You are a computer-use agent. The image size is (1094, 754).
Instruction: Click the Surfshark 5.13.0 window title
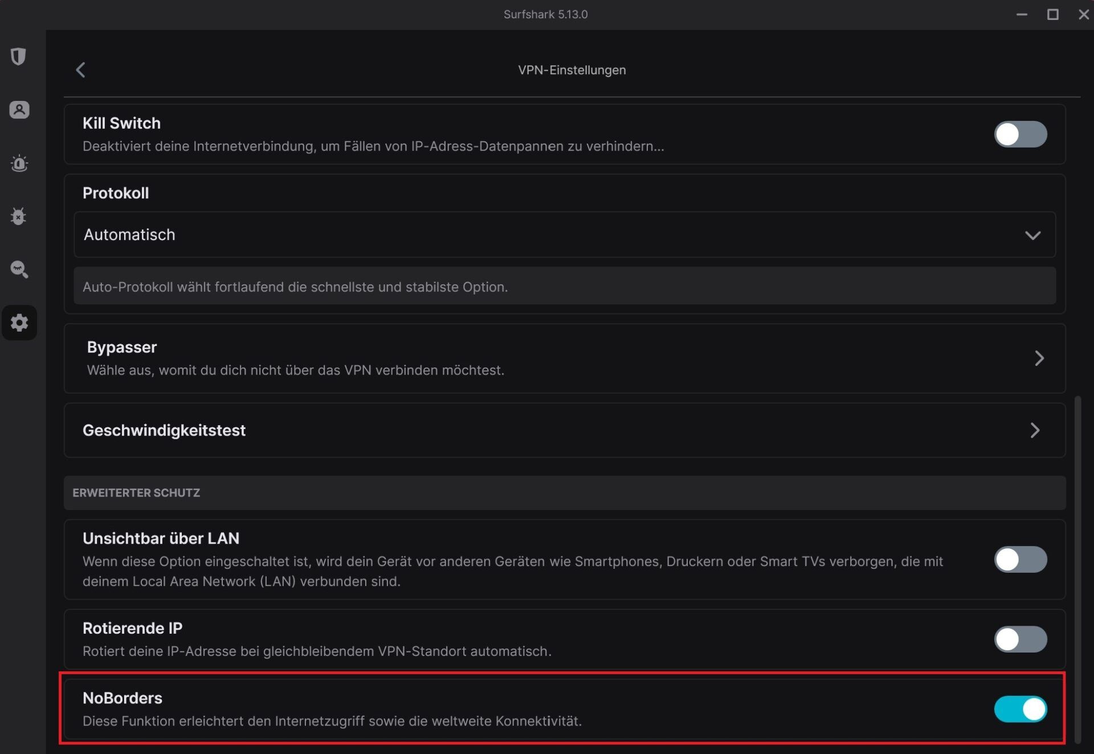(545, 14)
